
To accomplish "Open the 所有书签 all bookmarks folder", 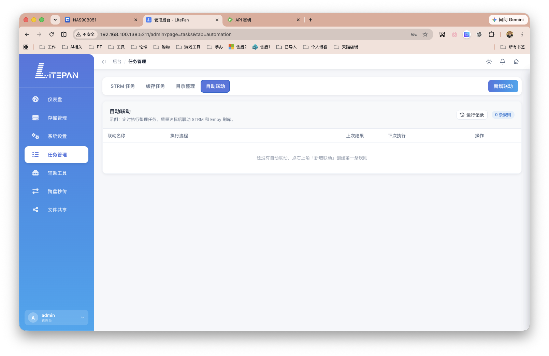I will point(513,47).
